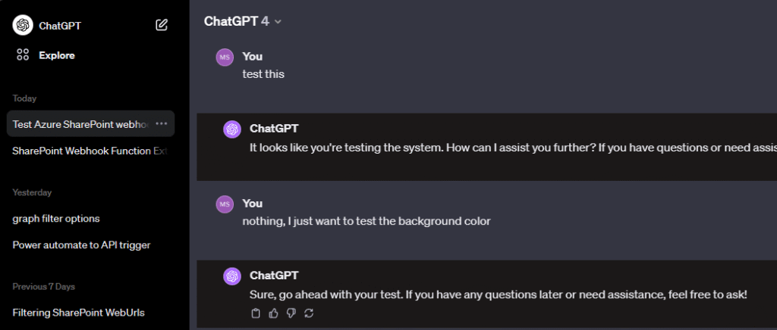Copy the last ChatGPT response
Image resolution: width=777 pixels, height=330 pixels.
(x=256, y=313)
